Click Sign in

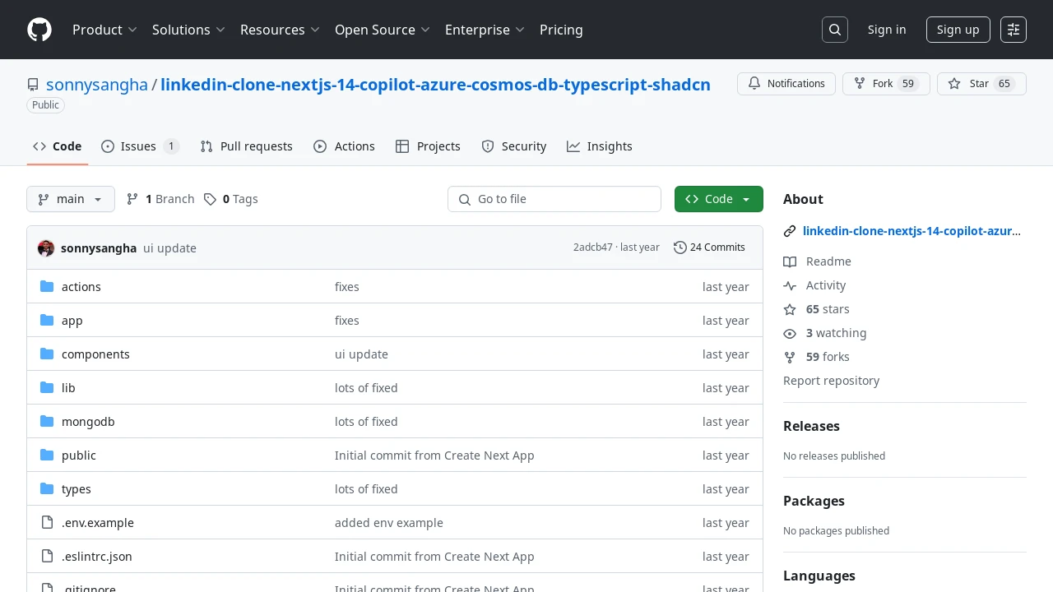pyautogui.click(x=887, y=30)
